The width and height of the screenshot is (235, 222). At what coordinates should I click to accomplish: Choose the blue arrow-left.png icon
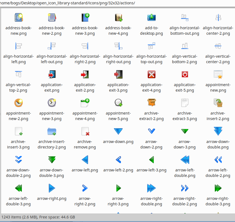click(85, 160)
